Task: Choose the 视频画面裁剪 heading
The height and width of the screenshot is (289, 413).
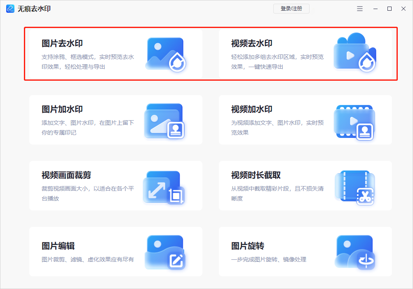Action: [66, 175]
